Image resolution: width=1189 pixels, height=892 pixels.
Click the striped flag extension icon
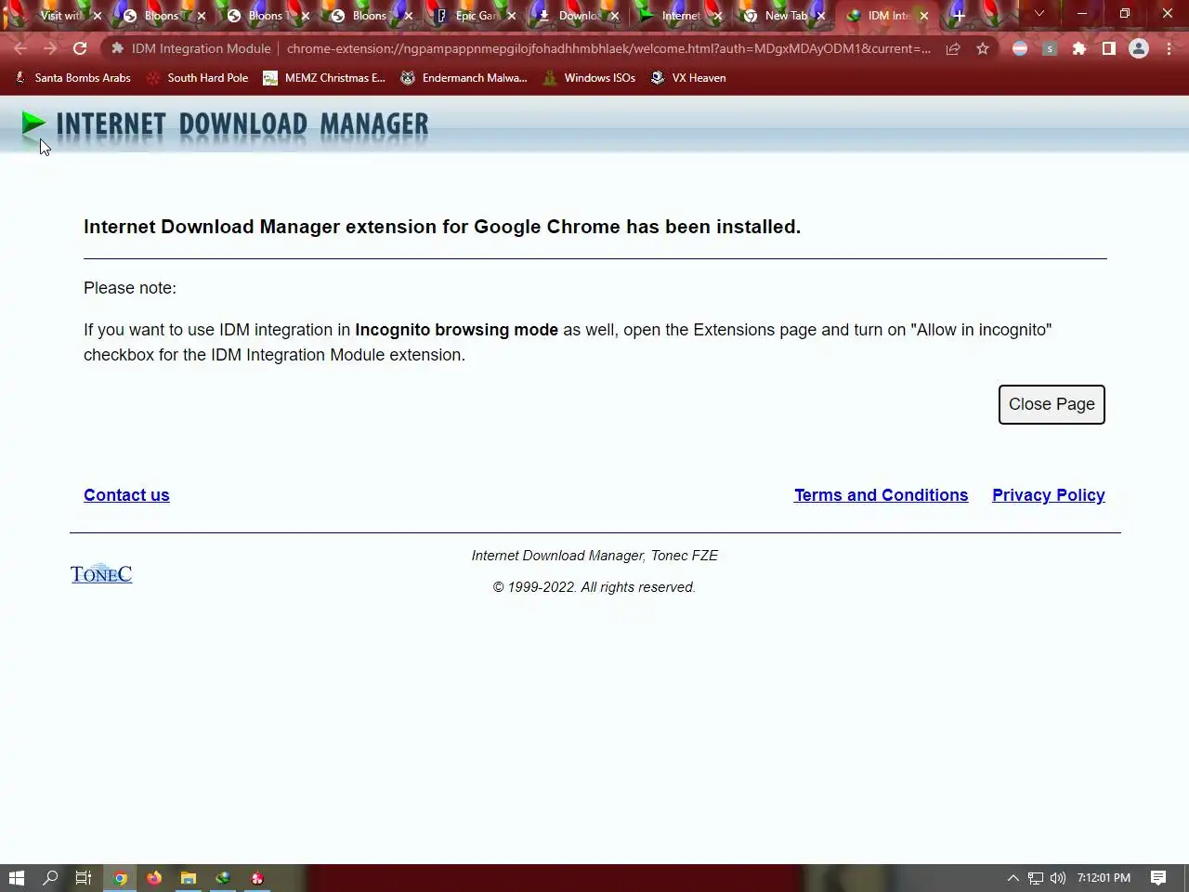pyautogui.click(x=1020, y=48)
